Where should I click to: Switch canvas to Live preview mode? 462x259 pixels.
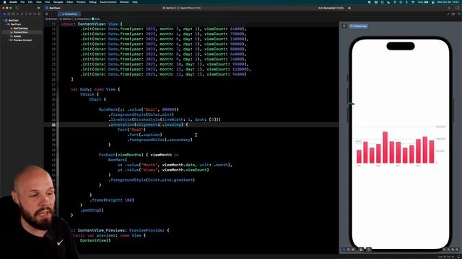click(x=344, y=250)
